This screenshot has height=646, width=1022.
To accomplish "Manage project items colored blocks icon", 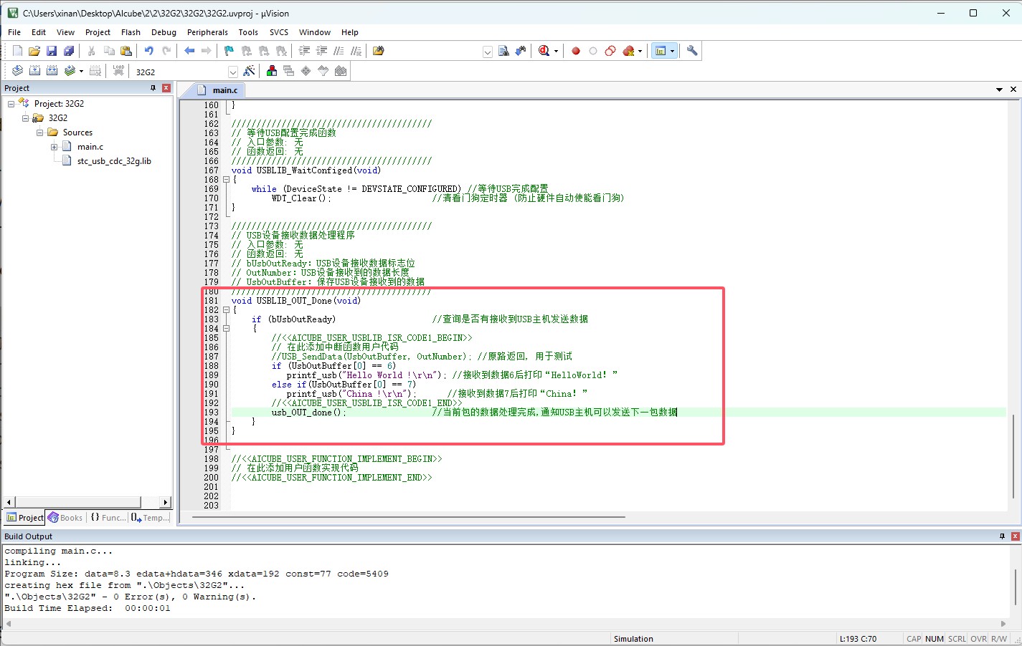I will coord(271,71).
